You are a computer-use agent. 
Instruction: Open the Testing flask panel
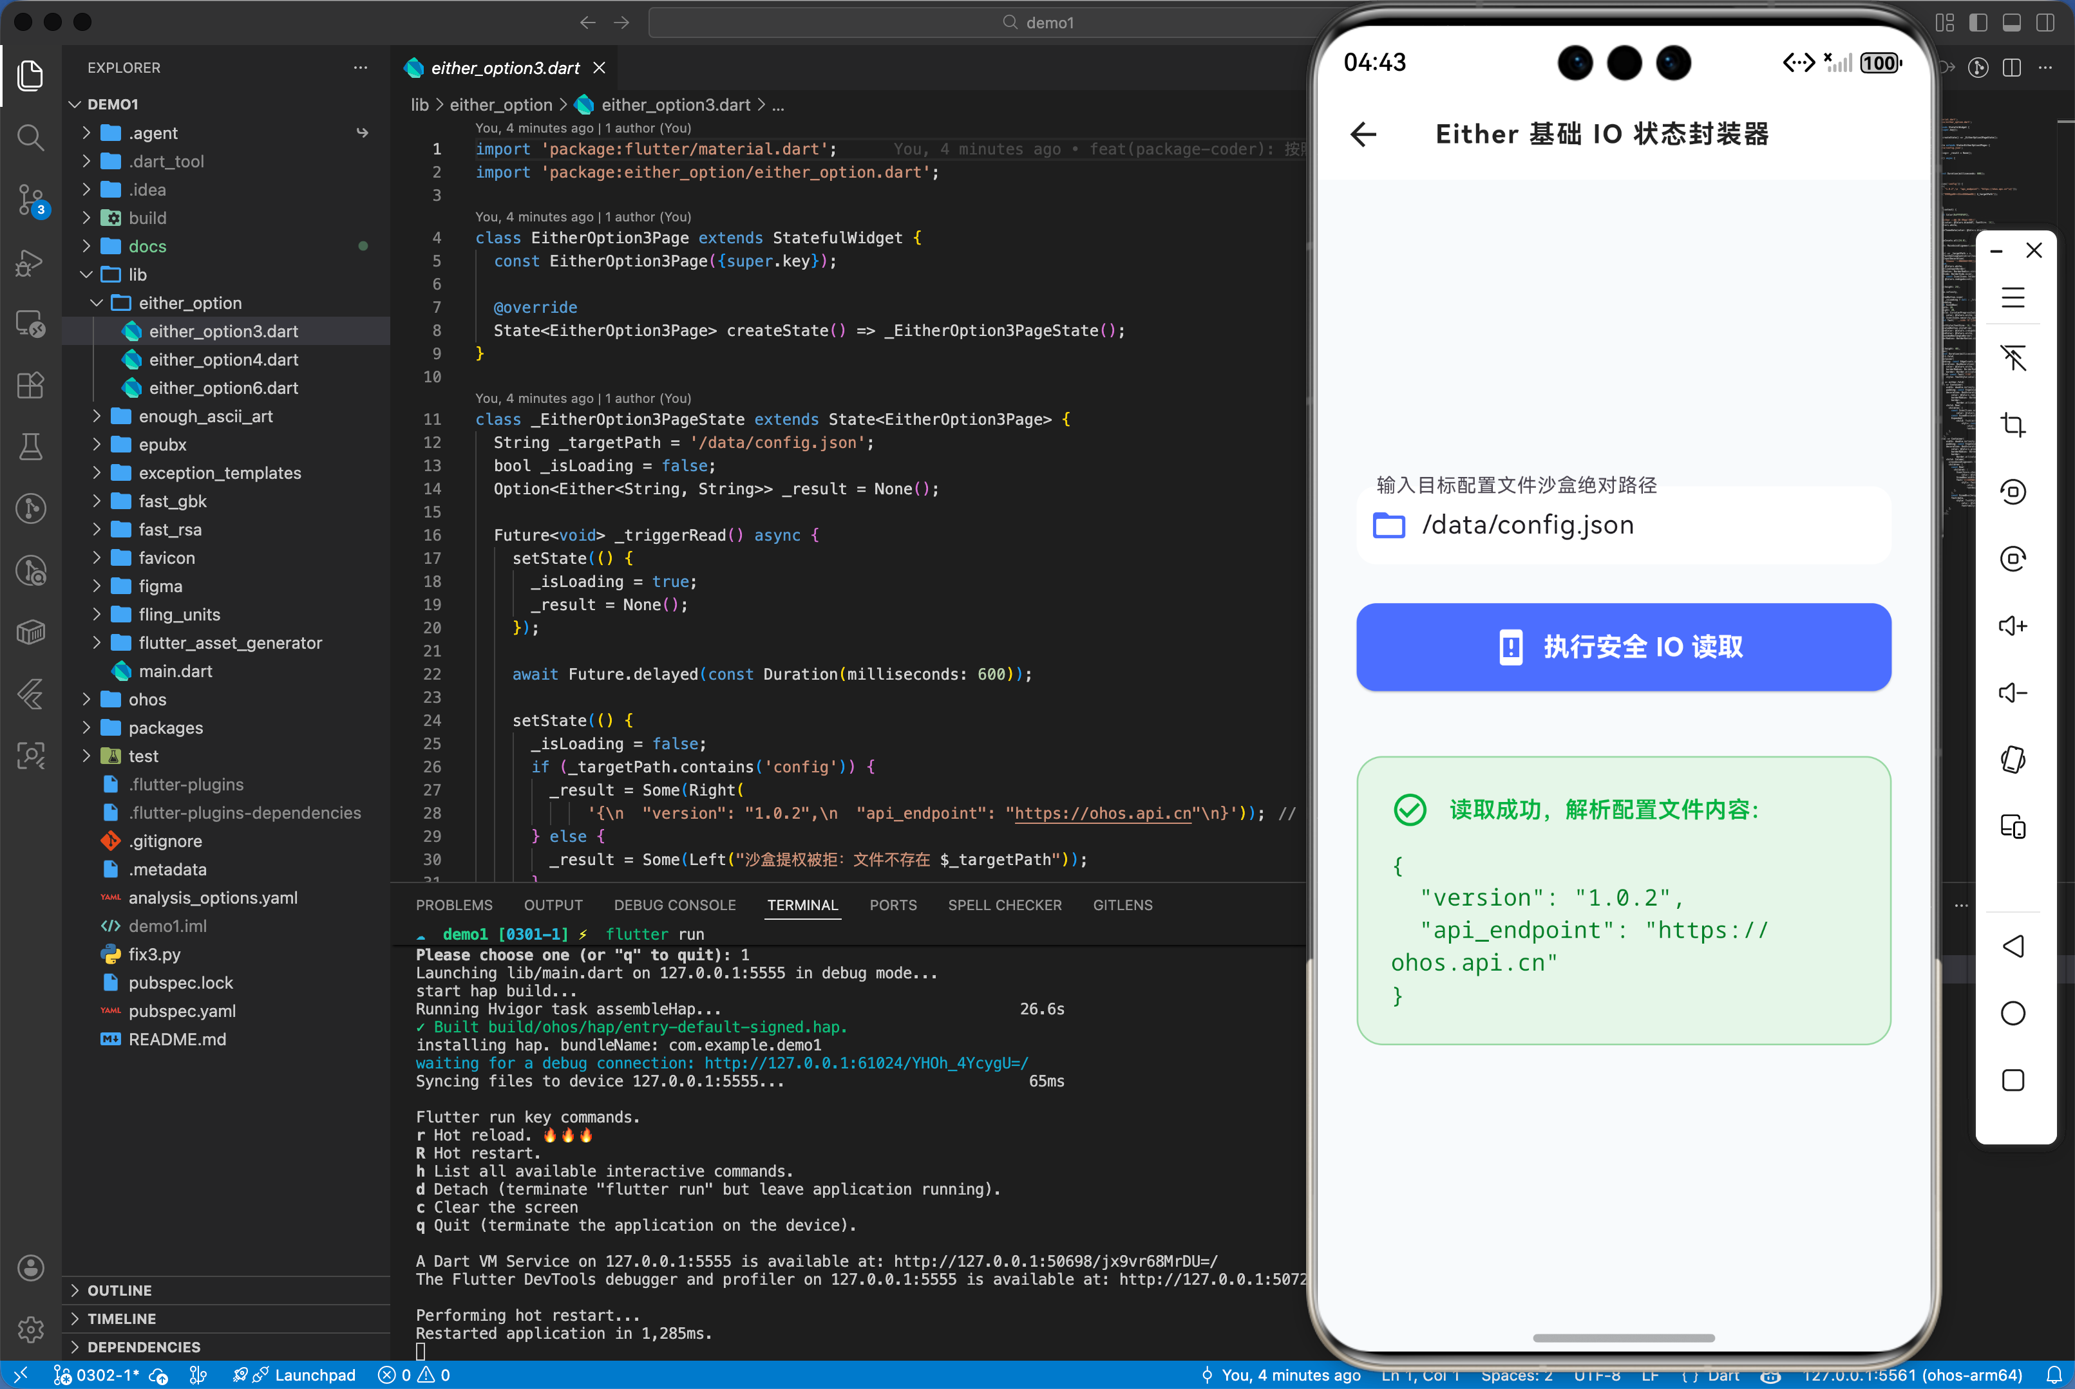pos(30,447)
